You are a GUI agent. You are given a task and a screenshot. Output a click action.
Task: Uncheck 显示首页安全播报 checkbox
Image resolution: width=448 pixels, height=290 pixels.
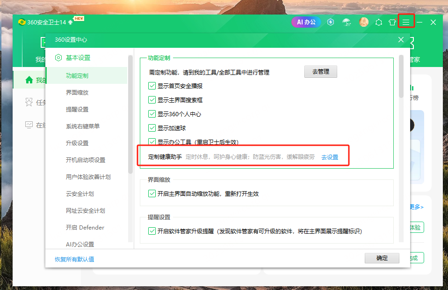pyautogui.click(x=152, y=86)
